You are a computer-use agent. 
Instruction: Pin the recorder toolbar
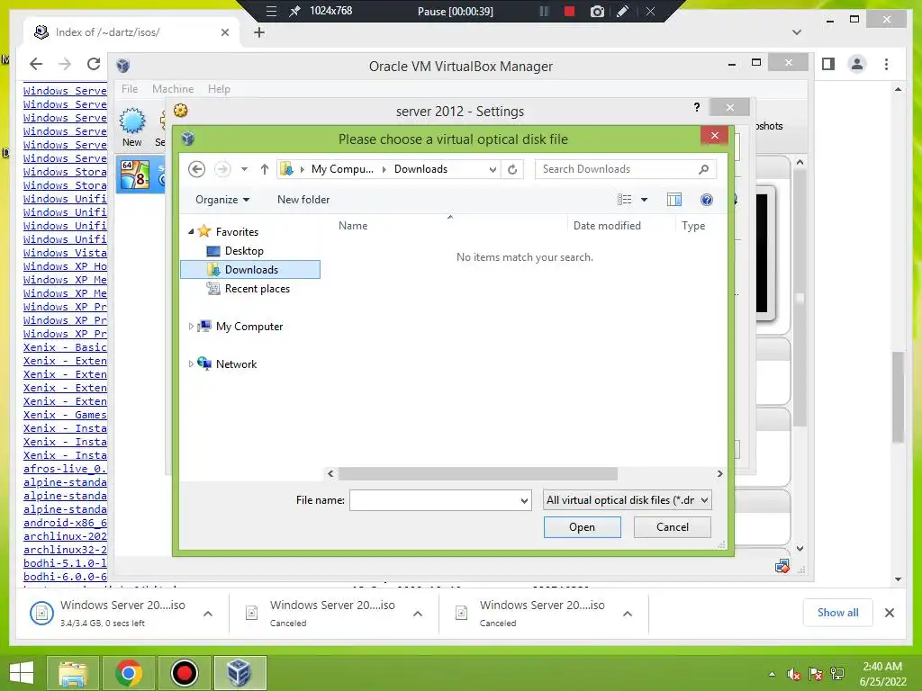[x=294, y=11]
